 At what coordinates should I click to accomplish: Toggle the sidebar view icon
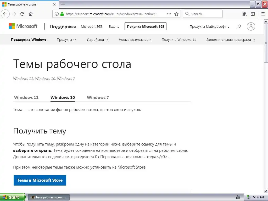pos(253,14)
